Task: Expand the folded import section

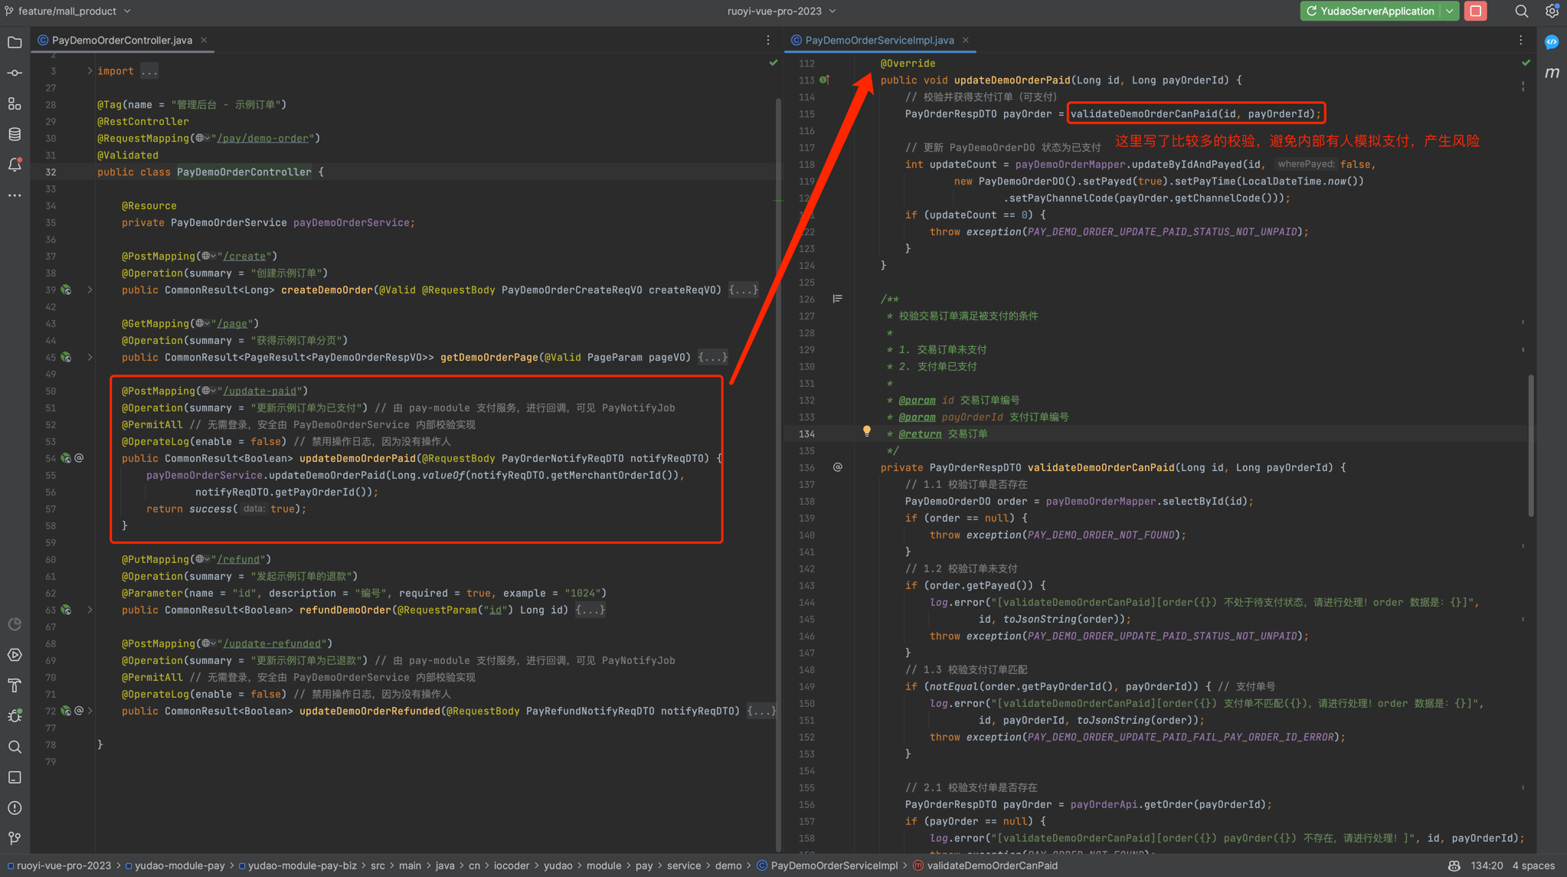Action: tap(90, 70)
